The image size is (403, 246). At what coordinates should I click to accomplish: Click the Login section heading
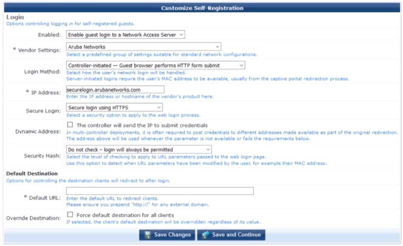(15, 17)
